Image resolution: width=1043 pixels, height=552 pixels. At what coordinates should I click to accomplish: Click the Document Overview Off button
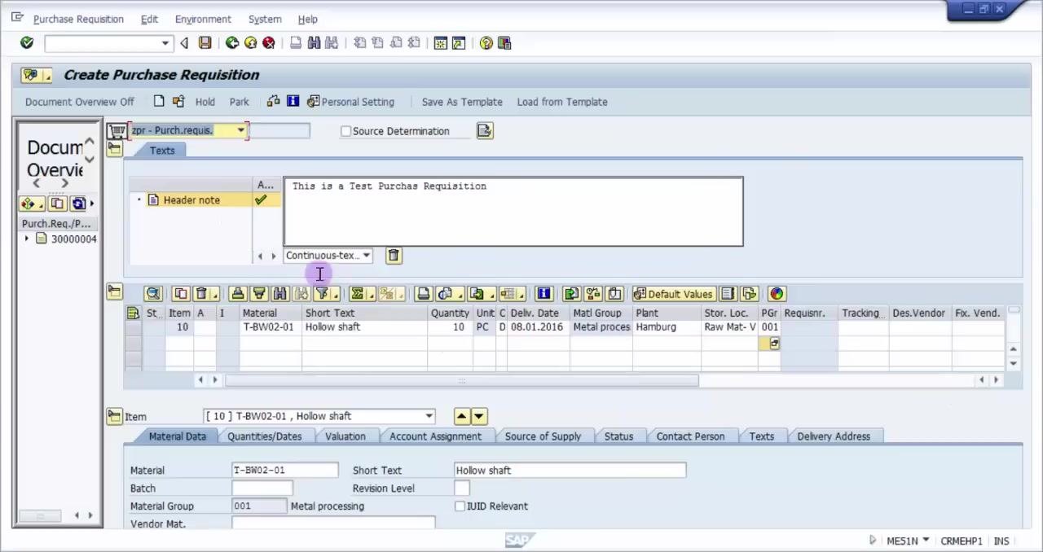(x=80, y=102)
